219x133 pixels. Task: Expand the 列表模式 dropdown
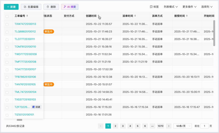(171, 7)
